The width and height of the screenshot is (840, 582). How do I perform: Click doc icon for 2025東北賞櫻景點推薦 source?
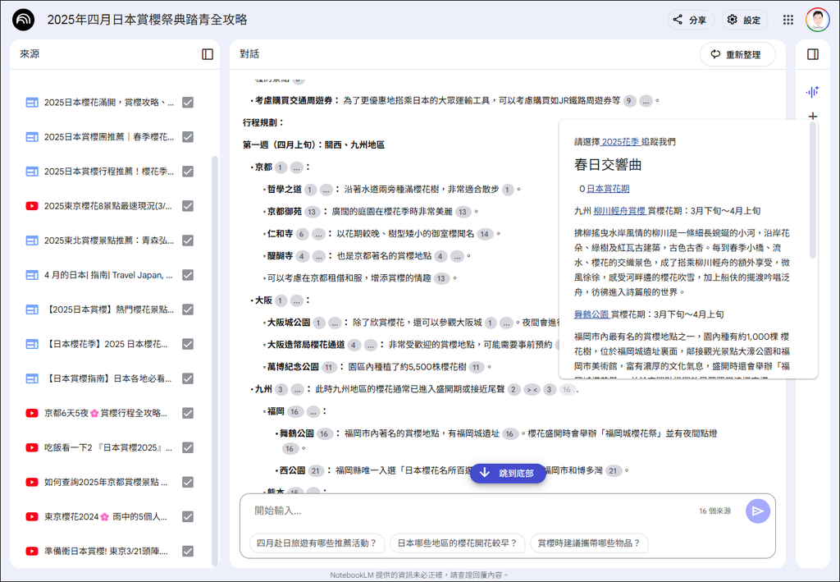[x=32, y=241]
